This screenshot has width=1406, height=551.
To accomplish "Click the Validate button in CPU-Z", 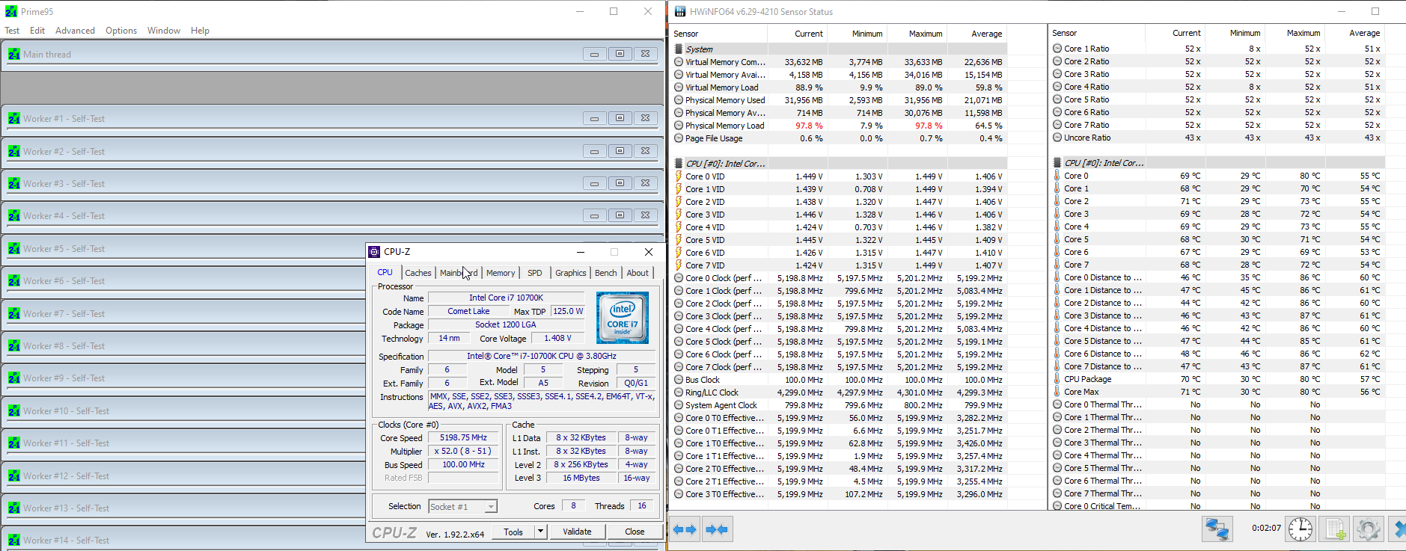I will click(x=577, y=532).
